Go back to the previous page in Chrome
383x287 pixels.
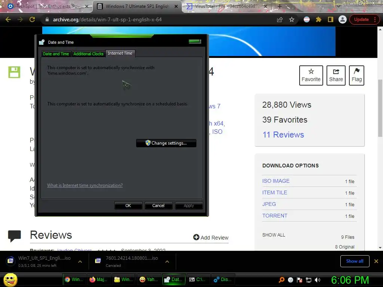click(x=8, y=19)
